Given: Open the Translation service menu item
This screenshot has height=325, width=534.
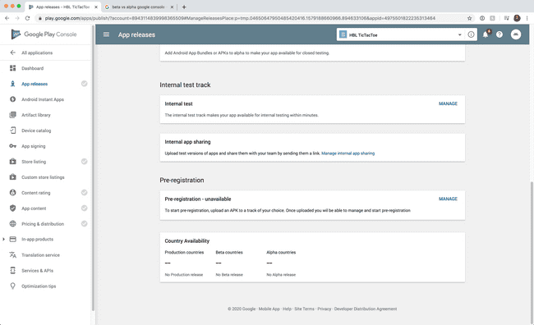Looking at the screenshot, I should click(40, 255).
